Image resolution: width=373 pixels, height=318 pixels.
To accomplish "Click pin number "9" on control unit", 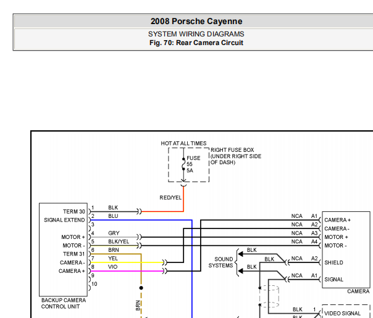I will click(93, 275).
